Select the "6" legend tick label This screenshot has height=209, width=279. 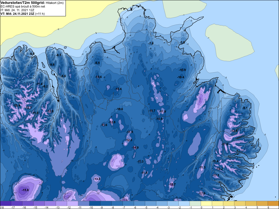pyautogui.click(x=268, y=207)
